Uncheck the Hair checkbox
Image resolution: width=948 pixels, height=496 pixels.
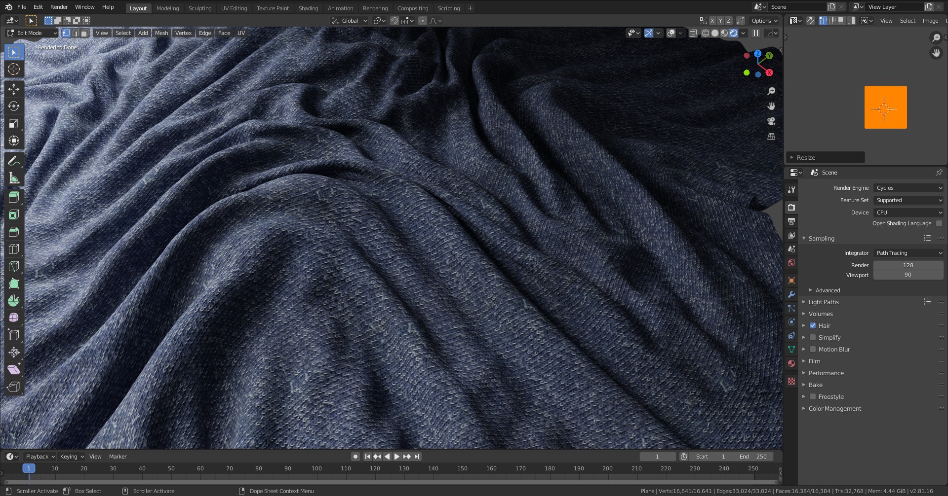point(813,325)
